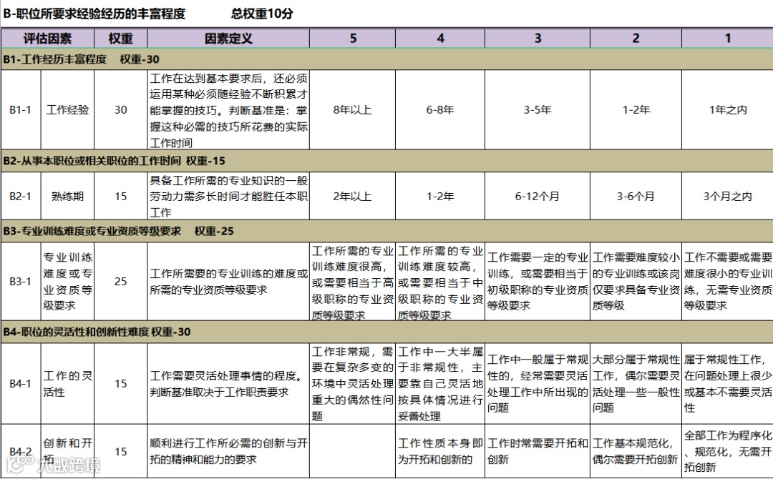Screen dimensions: 773x479
Task: Click section row 'B1-工作经历丰富程度 权重-30'
Action: pos(387,59)
